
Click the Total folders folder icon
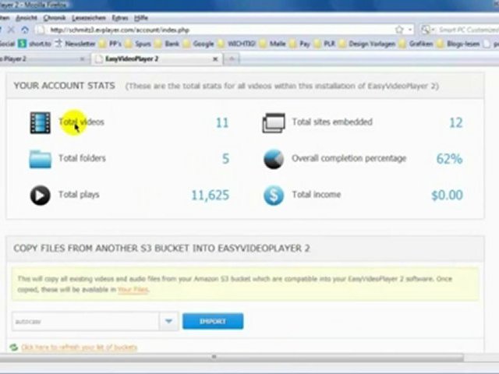click(40, 159)
